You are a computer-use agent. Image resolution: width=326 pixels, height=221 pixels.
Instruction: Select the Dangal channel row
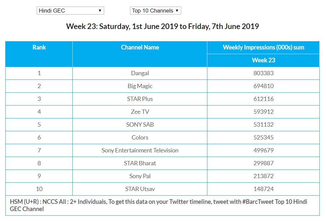140,73
